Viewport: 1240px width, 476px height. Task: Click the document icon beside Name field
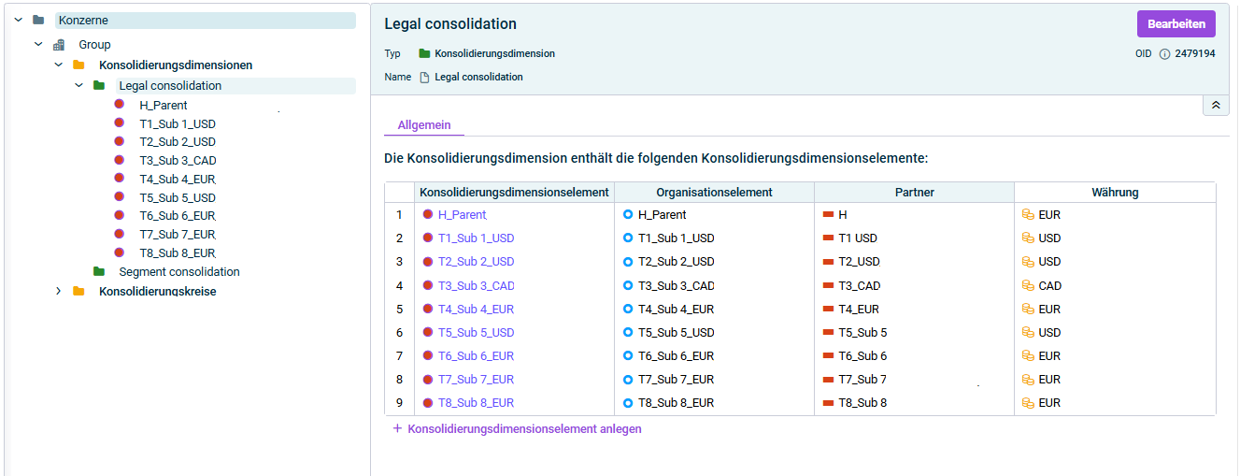click(424, 78)
